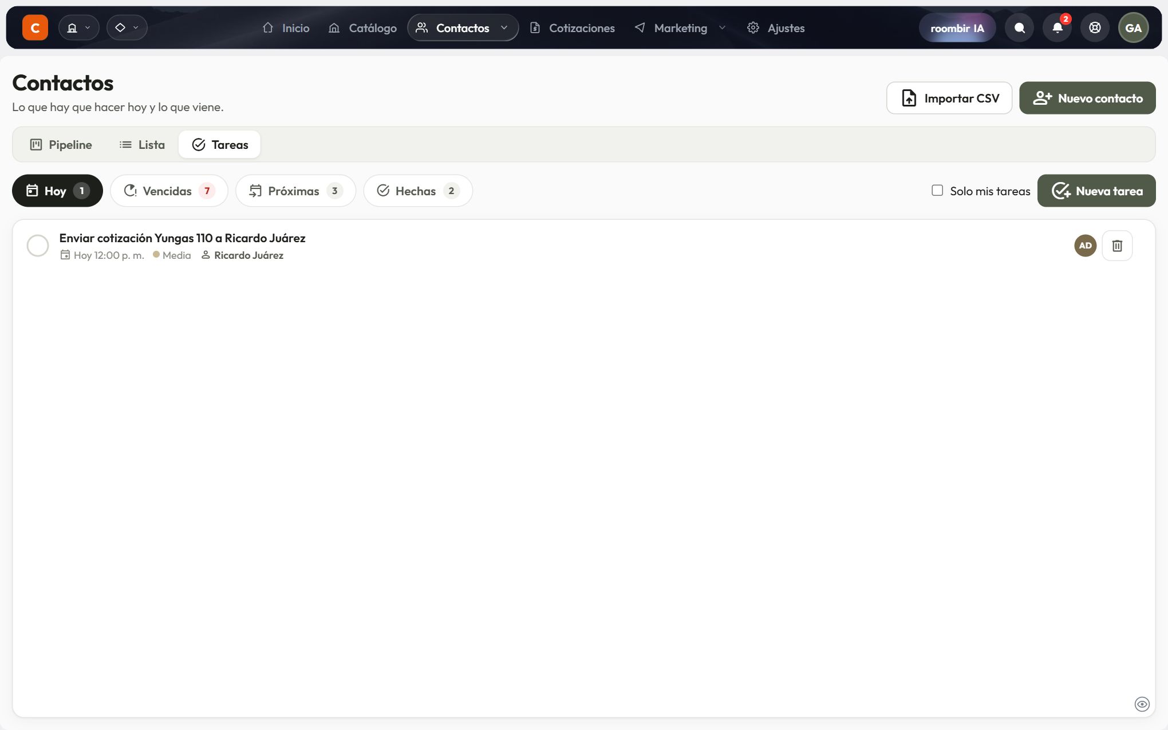This screenshot has width=1168, height=730.
Task: Switch to the Lista view tab
Action: click(x=142, y=144)
